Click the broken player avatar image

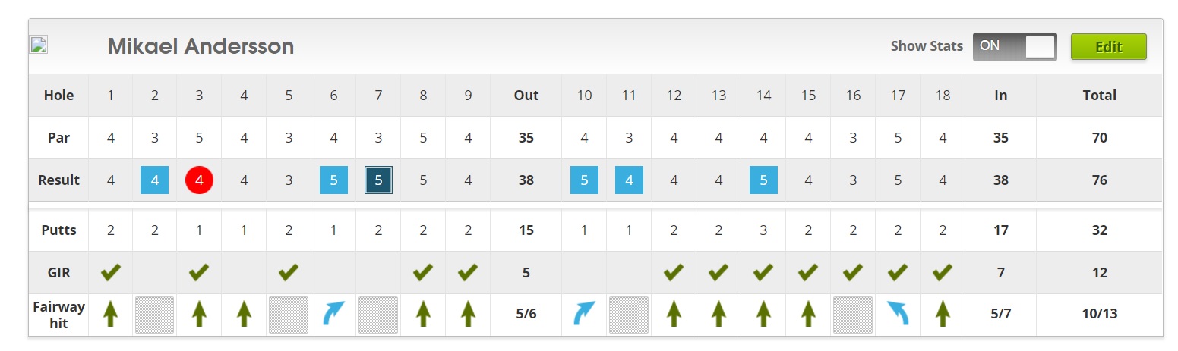click(x=39, y=45)
